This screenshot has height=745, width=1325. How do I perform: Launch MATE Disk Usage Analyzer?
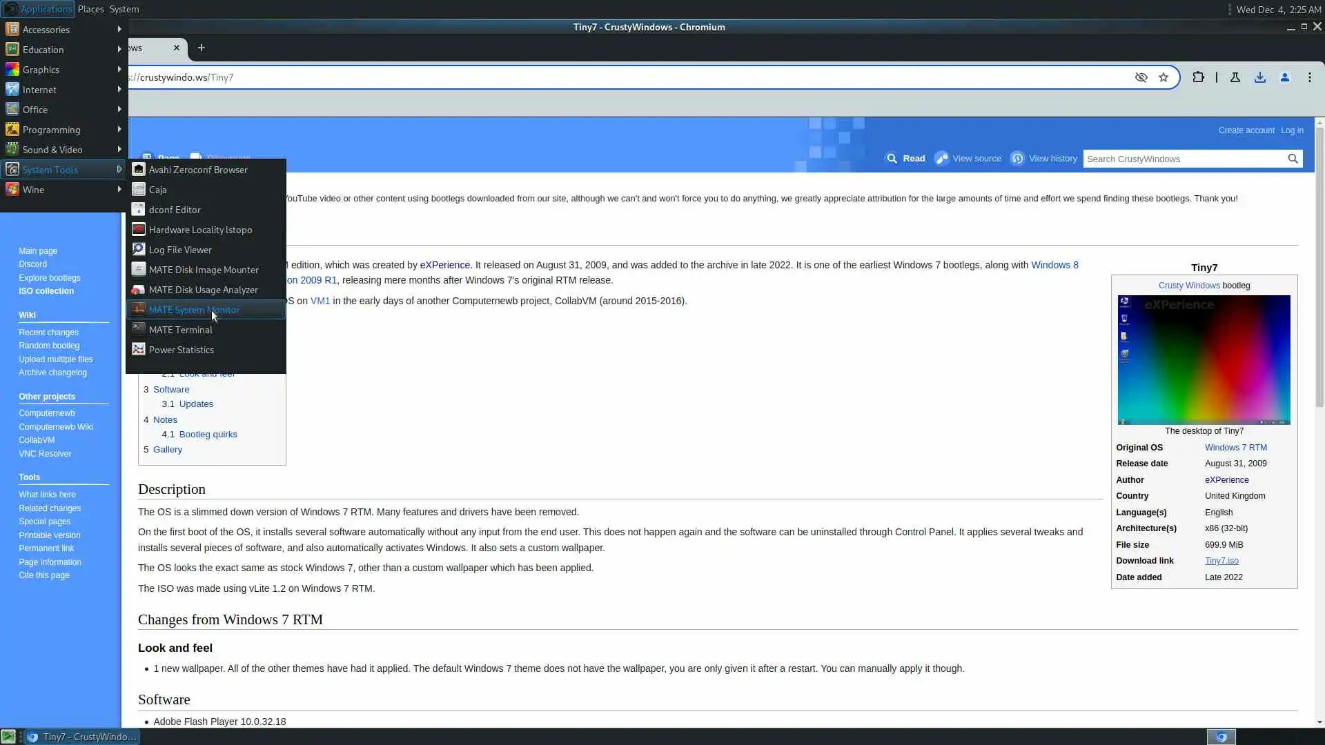pos(203,290)
